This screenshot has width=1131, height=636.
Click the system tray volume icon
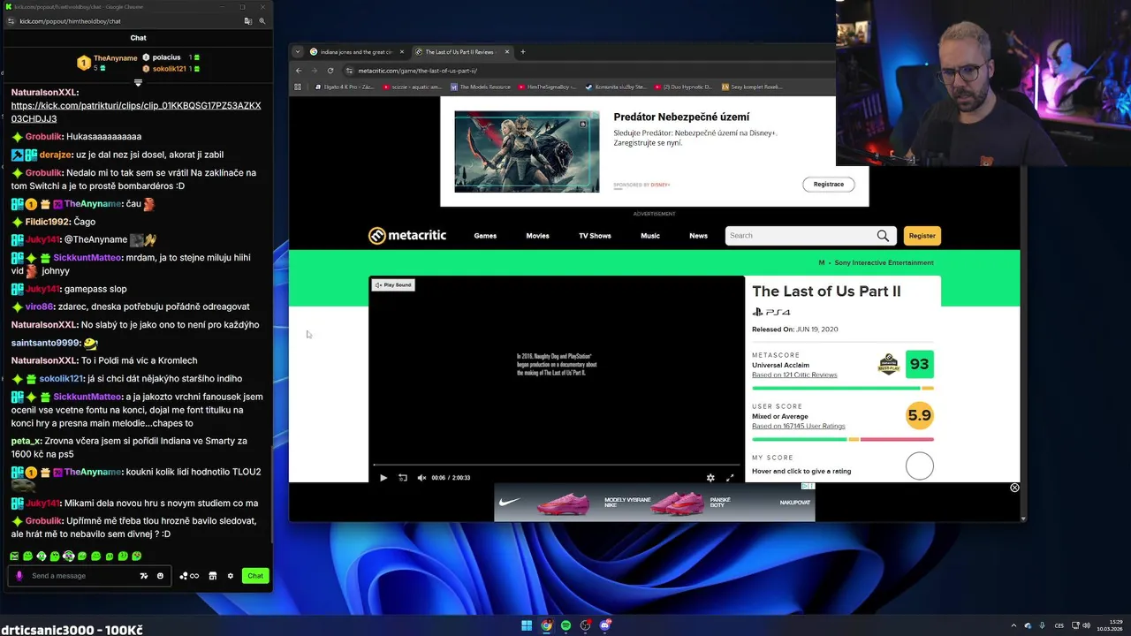pos(1086,625)
